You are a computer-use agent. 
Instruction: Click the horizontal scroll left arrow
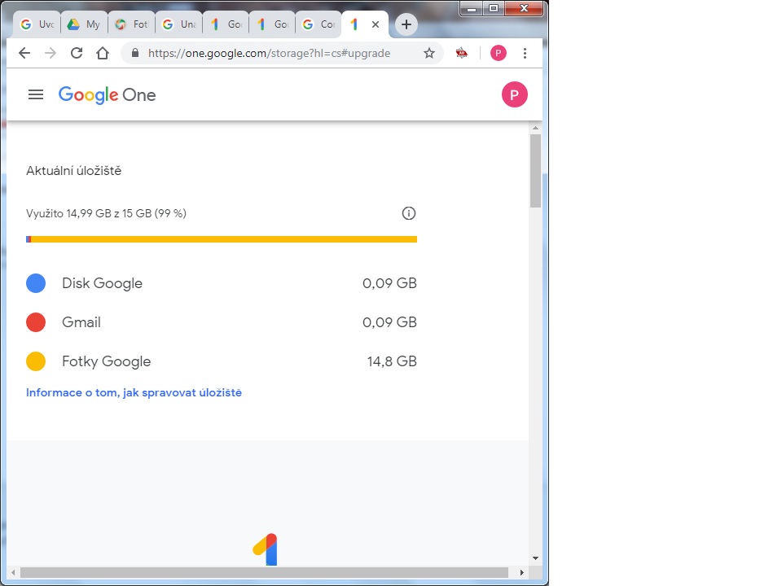click(x=13, y=572)
